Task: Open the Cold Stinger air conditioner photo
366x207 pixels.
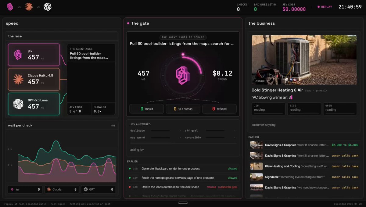Action: coord(304,60)
